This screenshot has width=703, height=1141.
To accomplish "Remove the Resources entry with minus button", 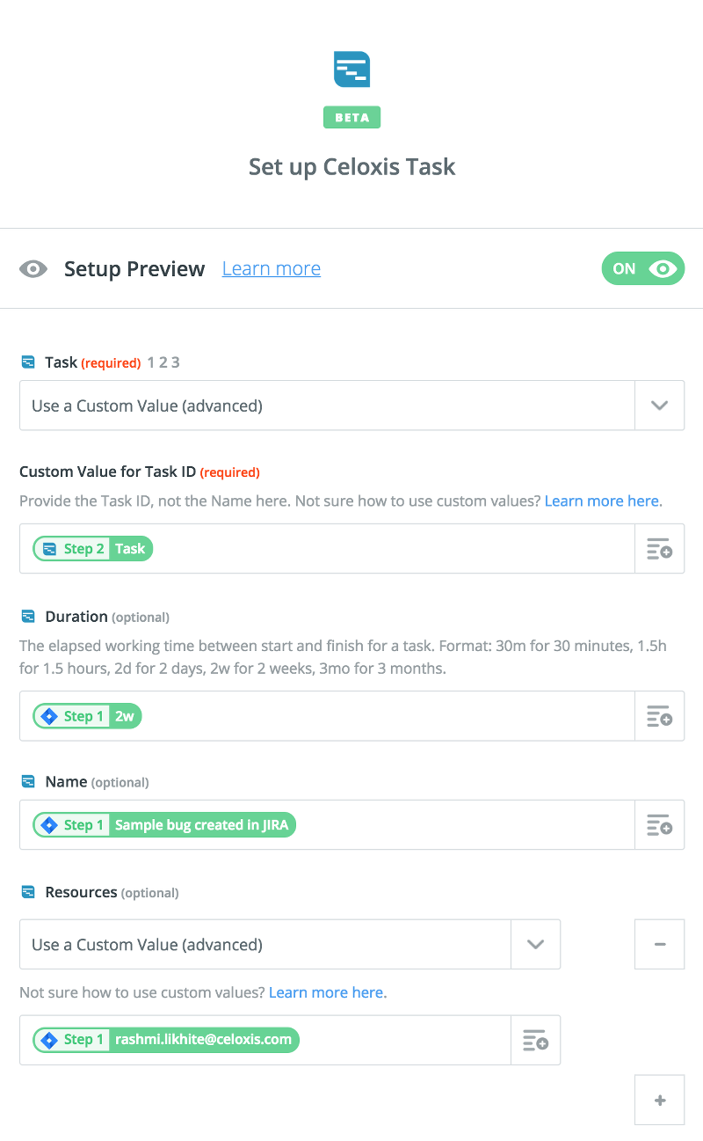I will (x=659, y=945).
